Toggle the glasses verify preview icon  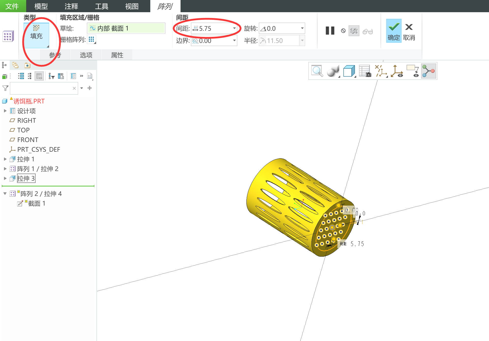(x=368, y=31)
